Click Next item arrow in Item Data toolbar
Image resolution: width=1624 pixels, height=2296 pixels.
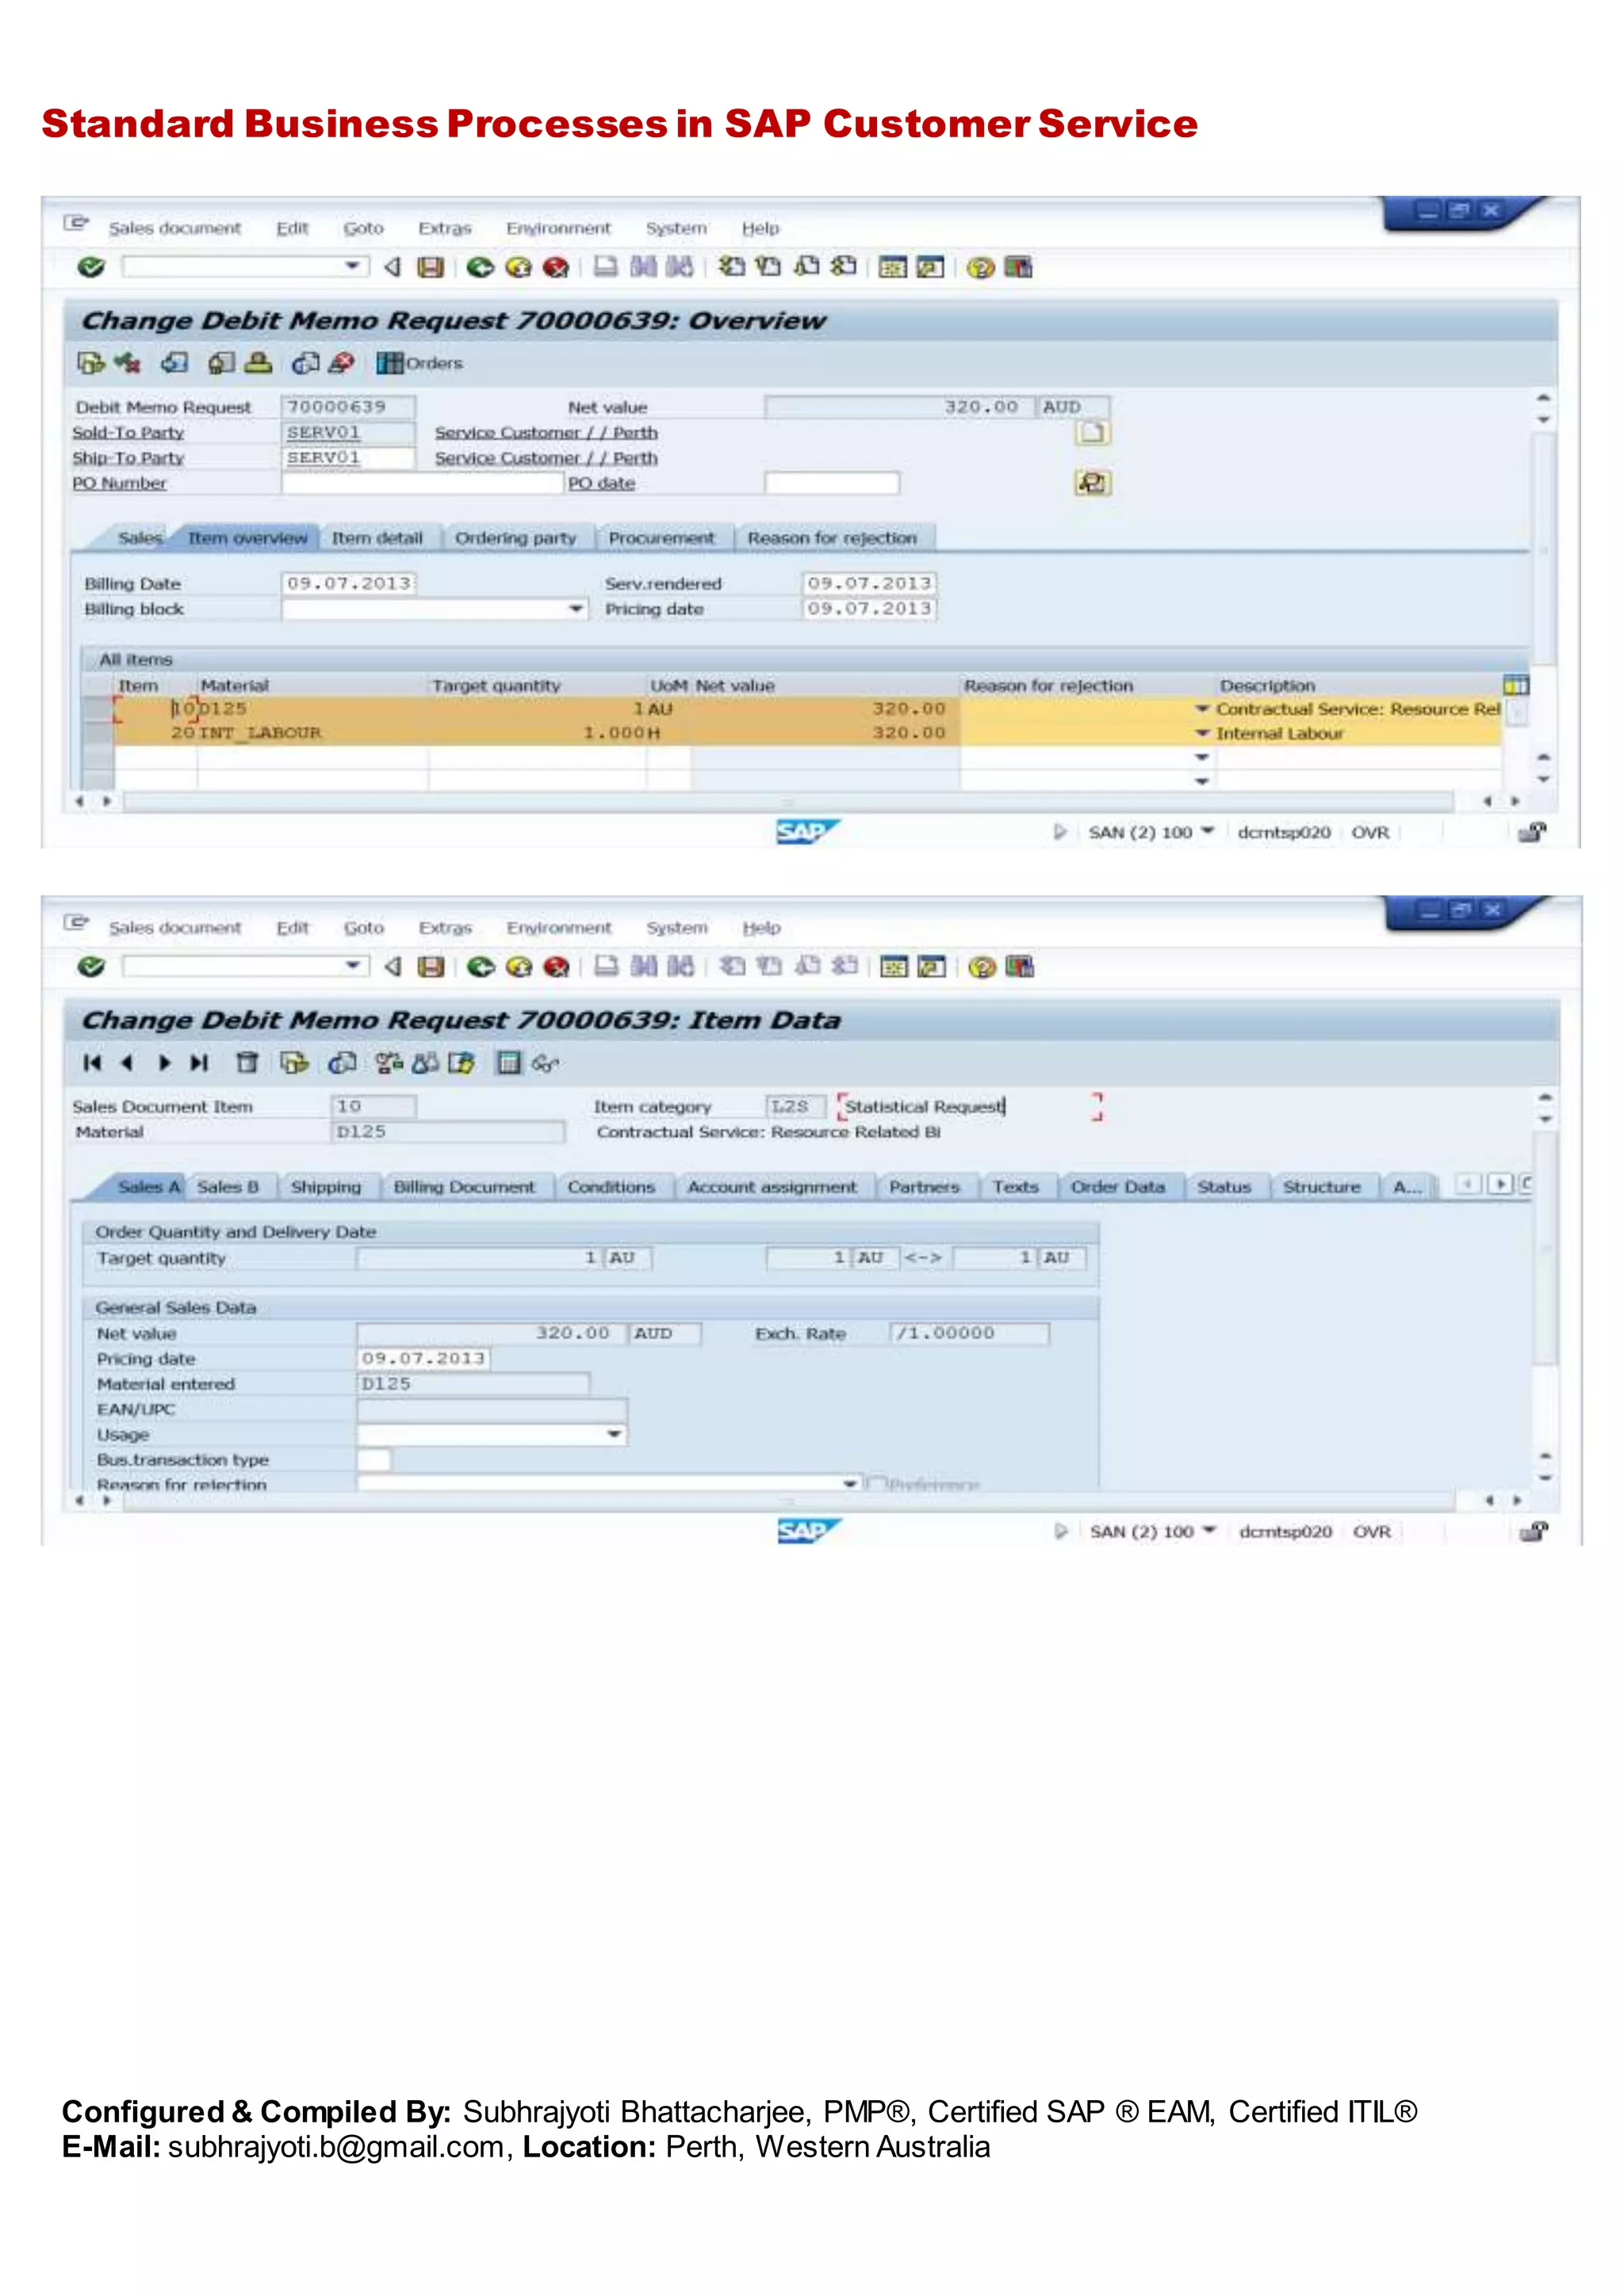(x=165, y=1063)
